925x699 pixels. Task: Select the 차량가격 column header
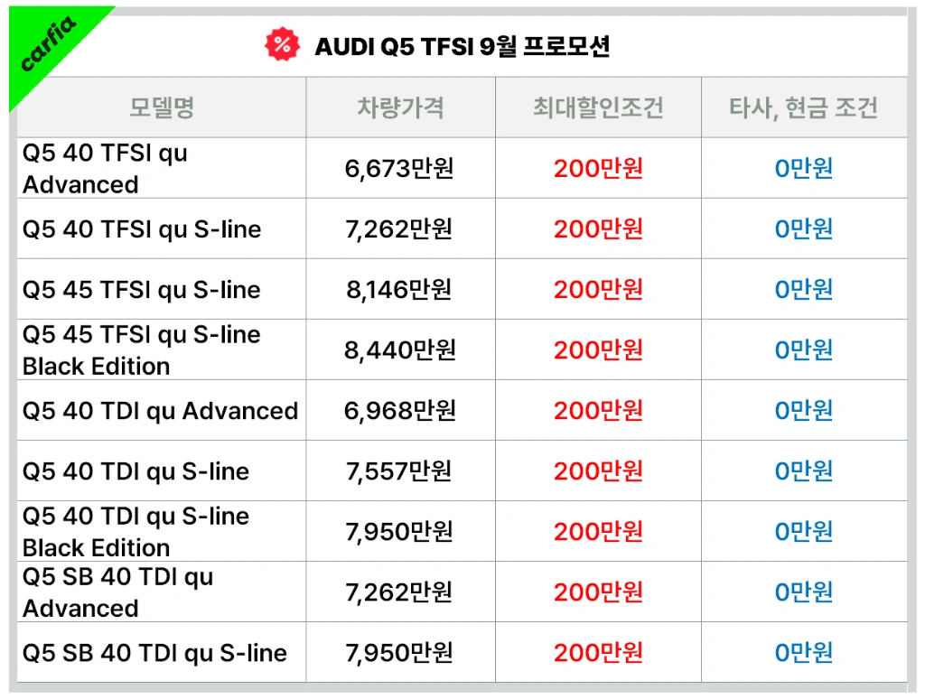tap(400, 108)
